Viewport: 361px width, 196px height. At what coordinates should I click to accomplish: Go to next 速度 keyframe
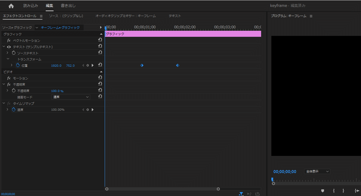click(x=92, y=110)
